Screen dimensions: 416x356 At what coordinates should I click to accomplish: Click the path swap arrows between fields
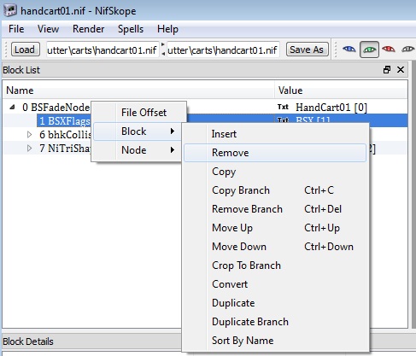pos(163,50)
